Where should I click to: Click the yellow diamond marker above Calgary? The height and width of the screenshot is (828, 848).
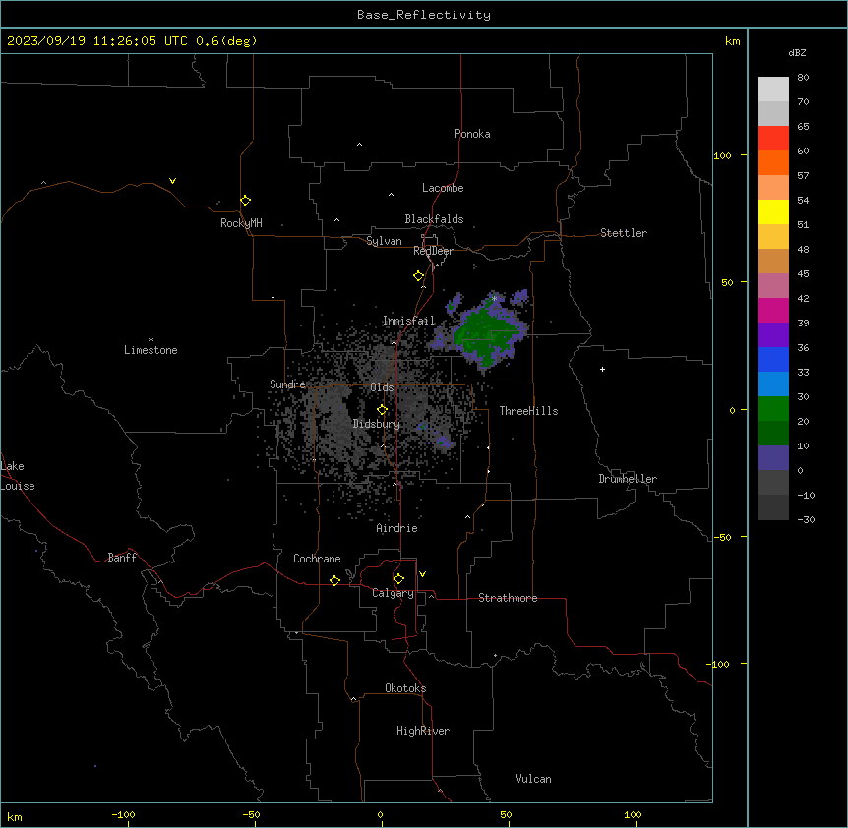399,579
